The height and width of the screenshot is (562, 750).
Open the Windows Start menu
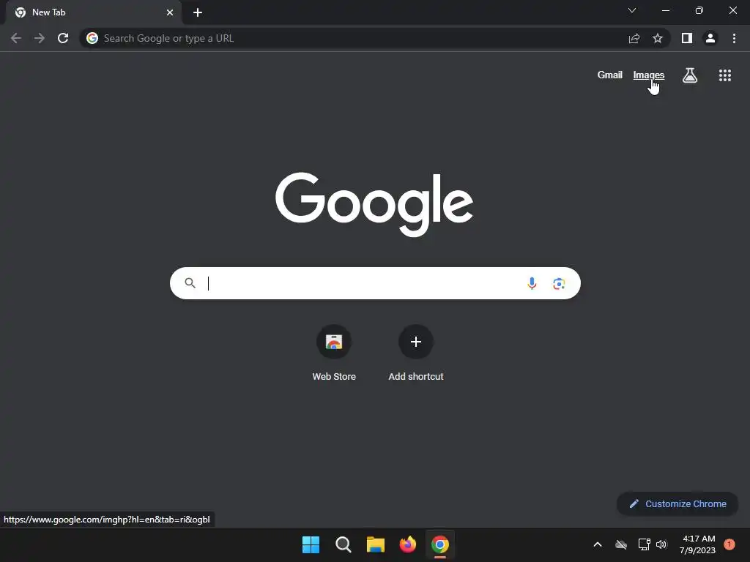[311, 544]
